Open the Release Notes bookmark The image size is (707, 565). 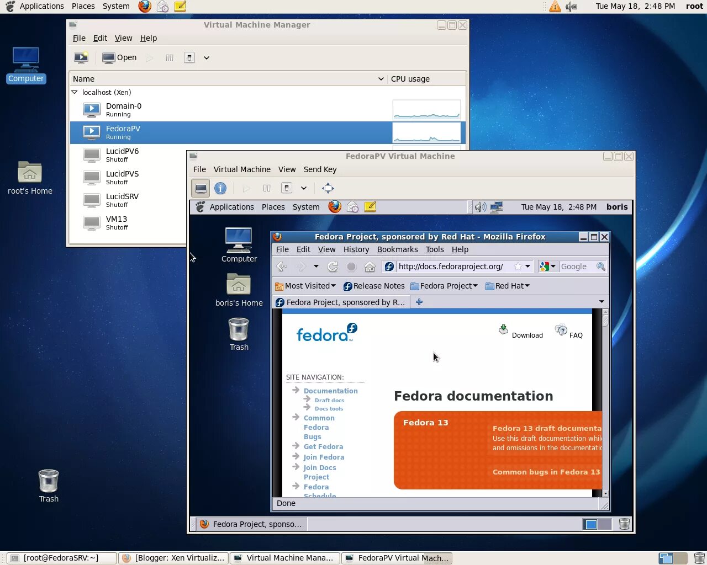374,286
